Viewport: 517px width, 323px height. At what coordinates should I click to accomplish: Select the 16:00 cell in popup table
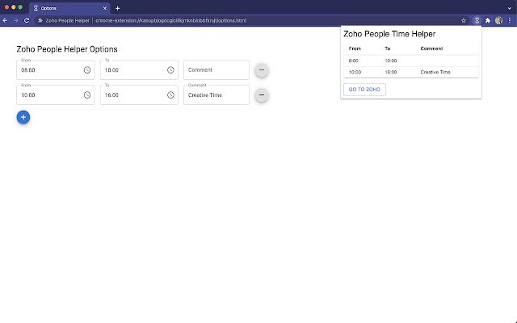pos(391,72)
